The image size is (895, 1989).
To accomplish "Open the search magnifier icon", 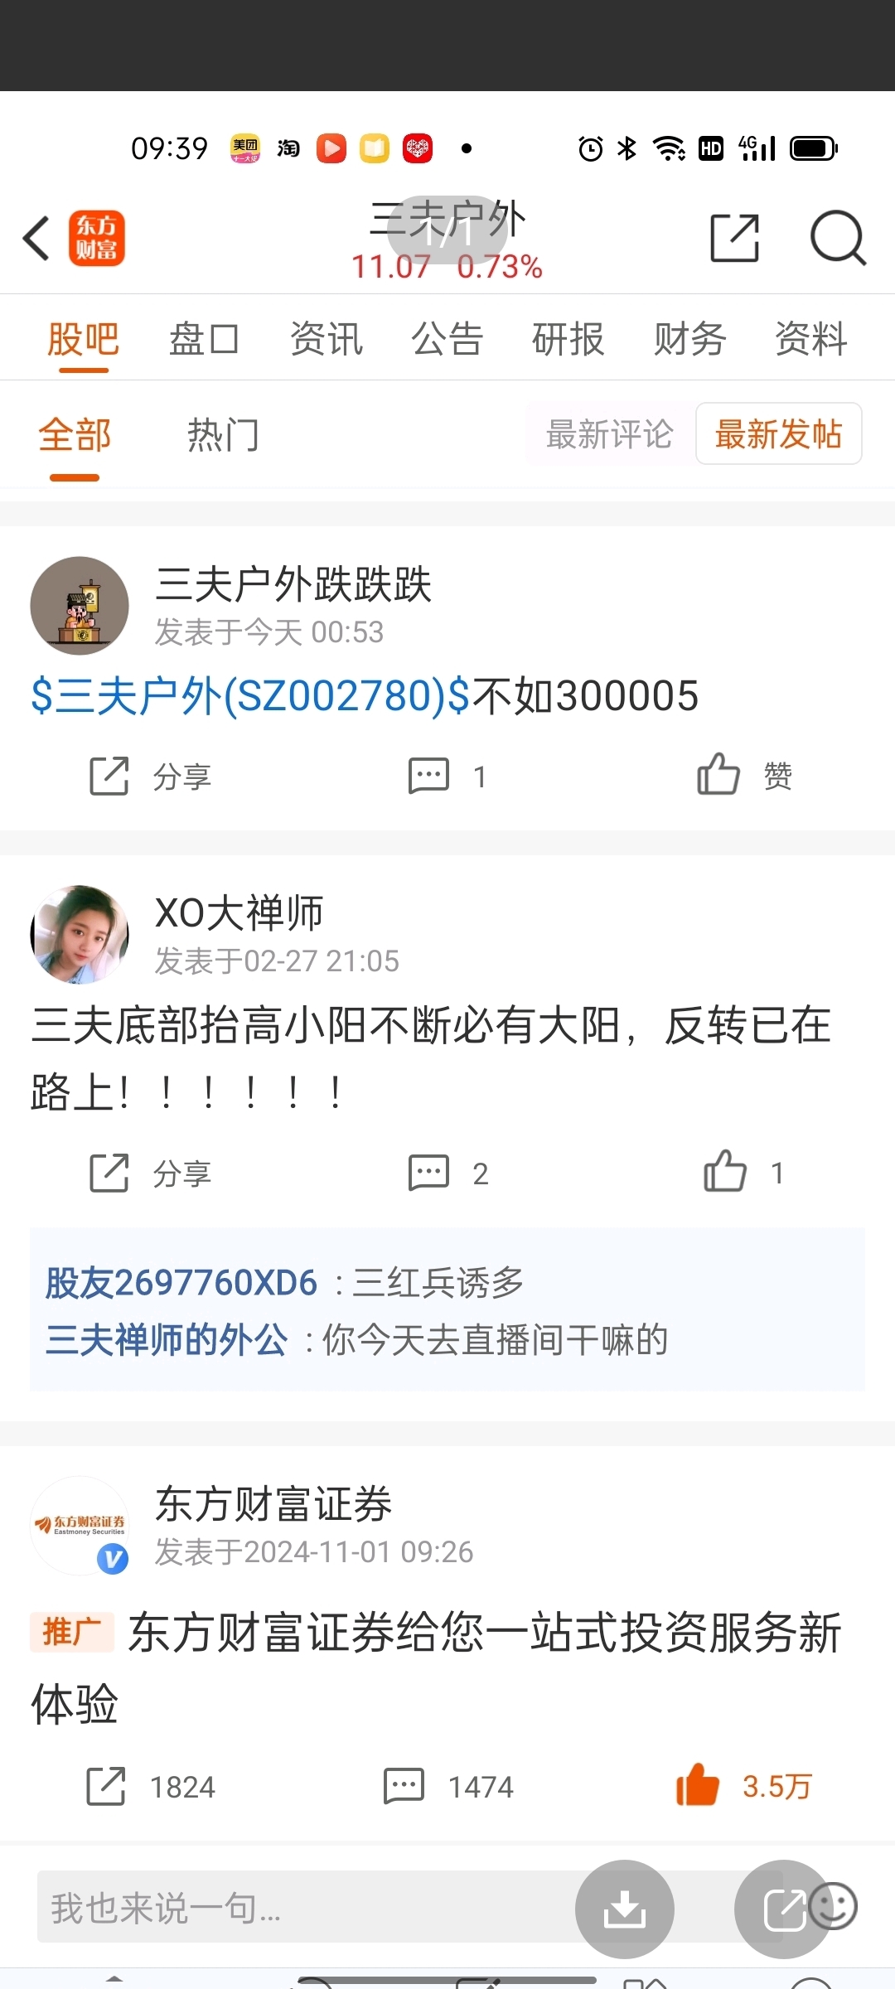I will click(x=838, y=239).
